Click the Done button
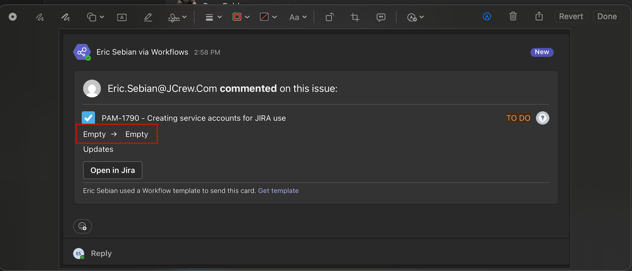Viewport: 632px width, 271px height. (607, 16)
